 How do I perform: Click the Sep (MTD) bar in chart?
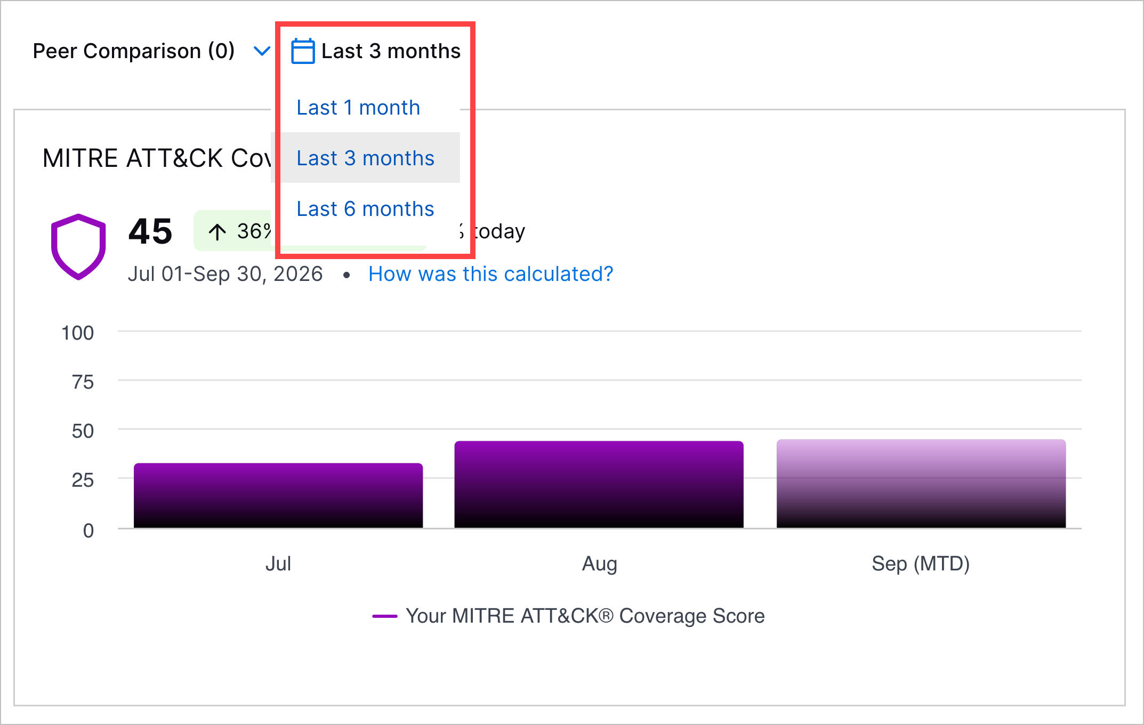921,484
